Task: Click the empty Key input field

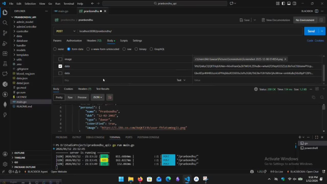Action: [x=119, y=80]
